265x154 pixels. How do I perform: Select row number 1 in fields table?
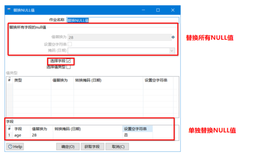pos(9,135)
